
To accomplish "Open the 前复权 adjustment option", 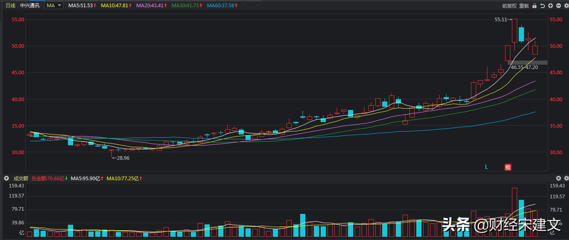I will click(509, 6).
